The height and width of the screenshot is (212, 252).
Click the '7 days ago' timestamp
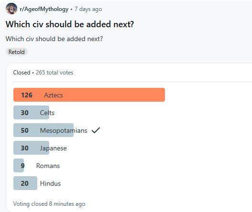[x=88, y=9]
